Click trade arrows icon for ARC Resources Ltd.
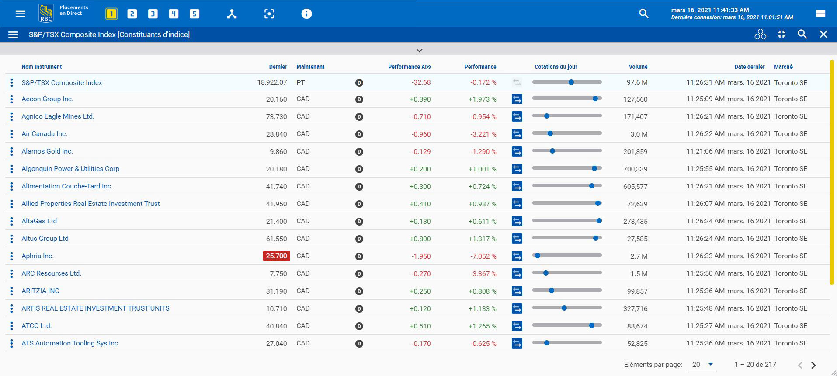The height and width of the screenshot is (376, 837). tap(517, 273)
